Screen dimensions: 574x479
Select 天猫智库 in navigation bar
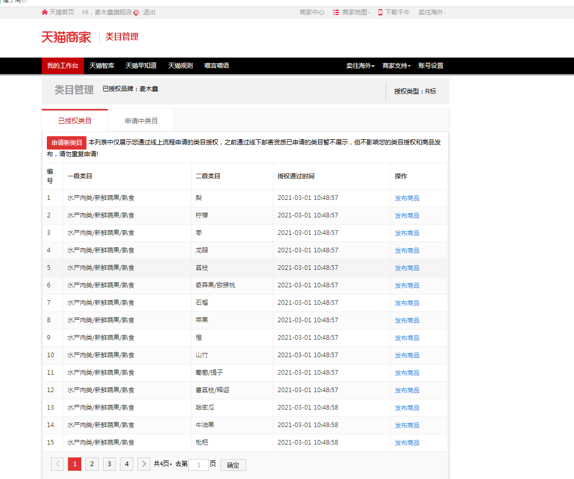pyautogui.click(x=102, y=66)
